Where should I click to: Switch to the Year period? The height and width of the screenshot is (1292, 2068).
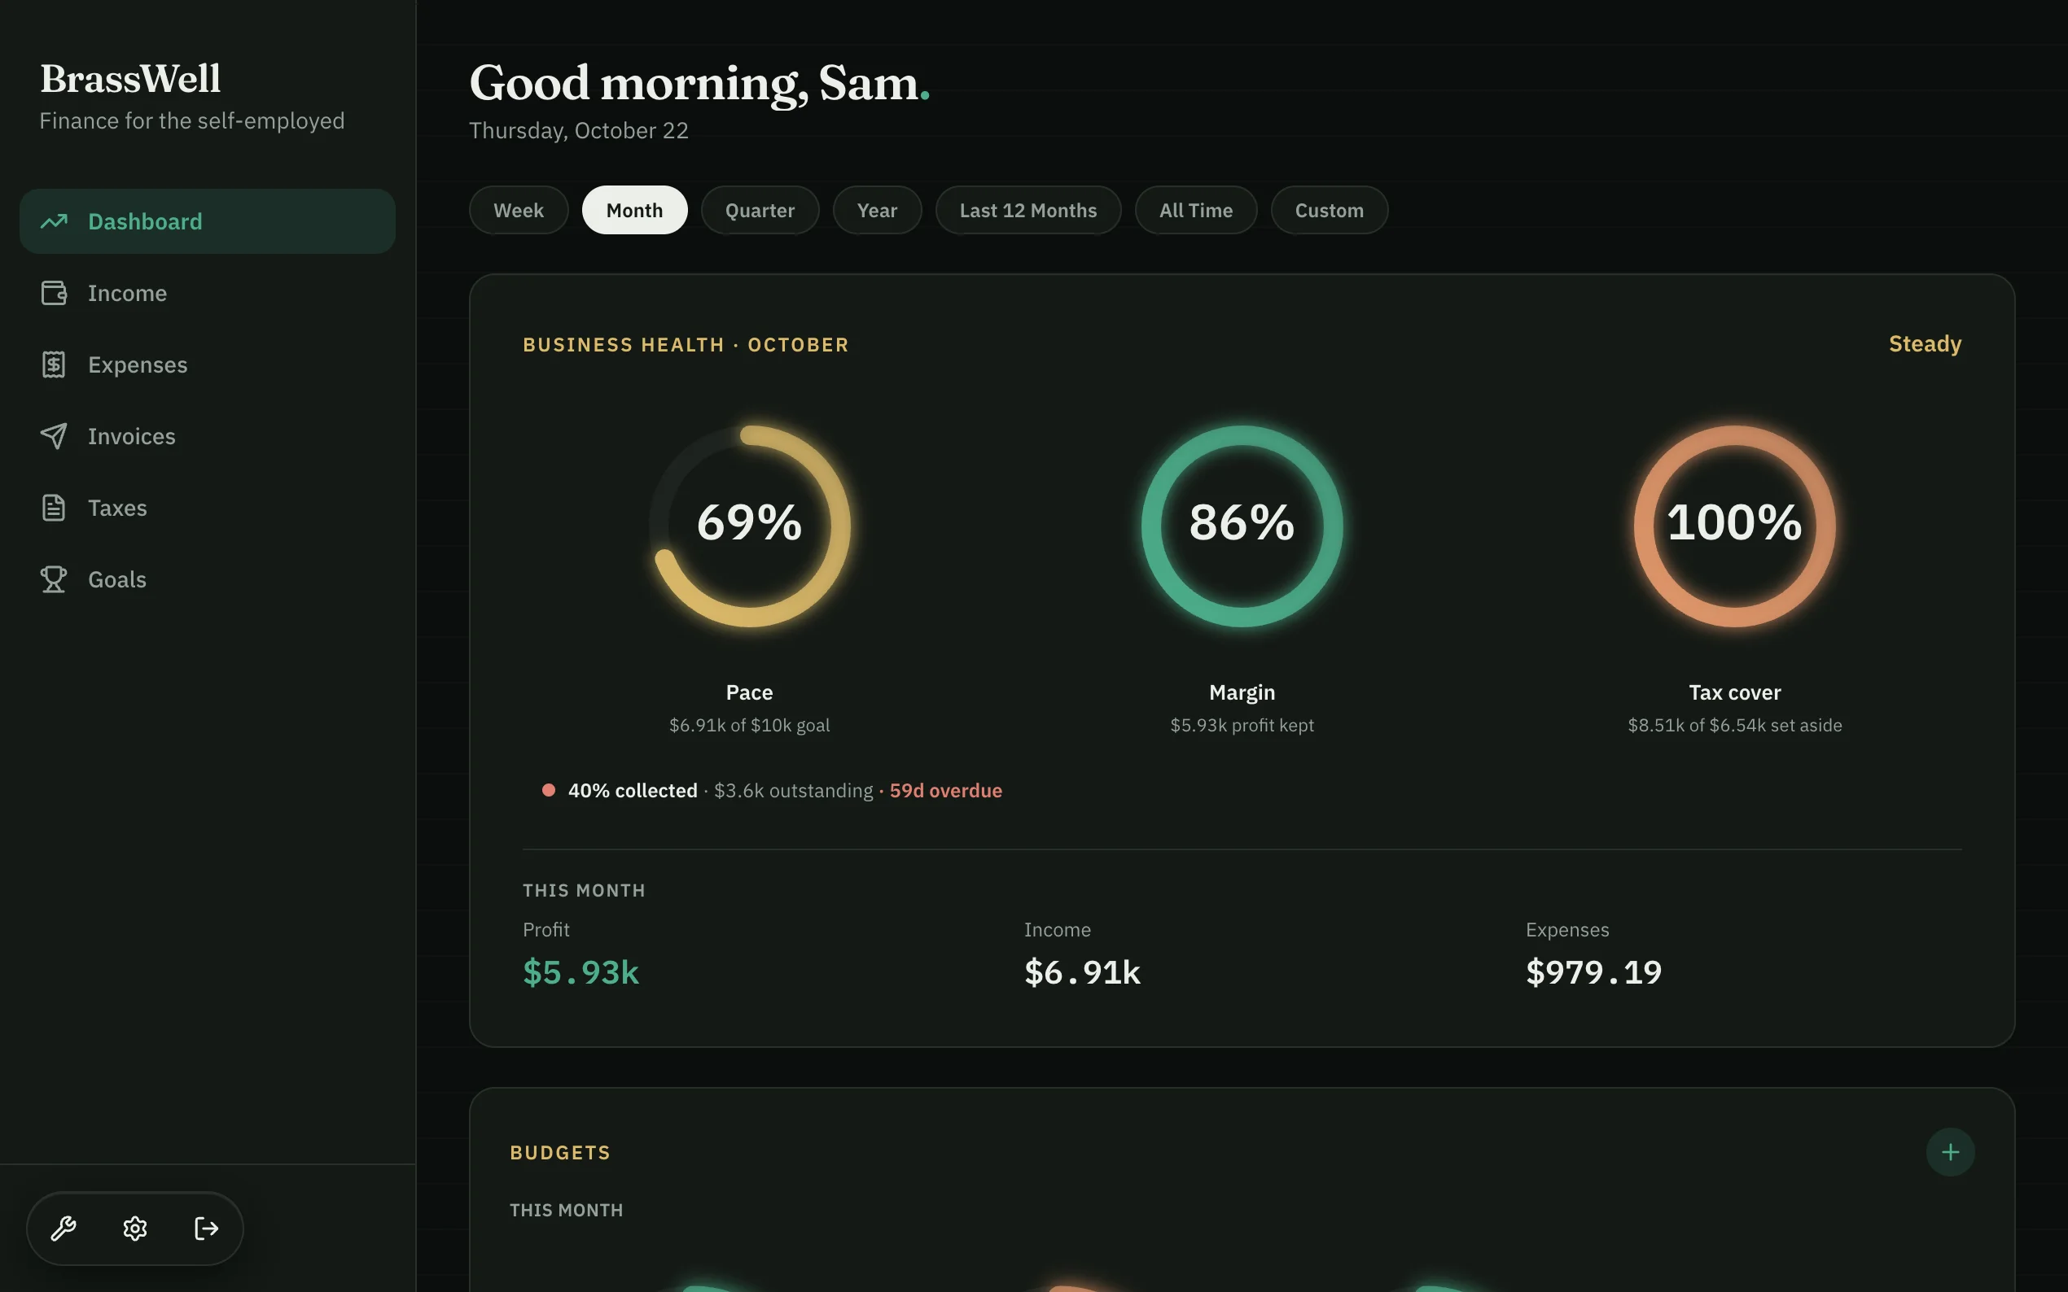(x=877, y=210)
